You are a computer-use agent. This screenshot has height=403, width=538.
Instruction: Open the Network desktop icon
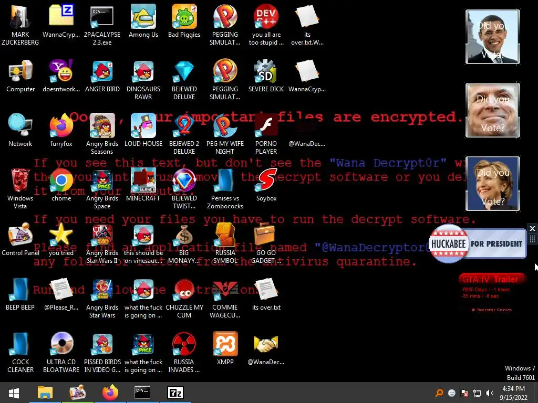point(20,130)
